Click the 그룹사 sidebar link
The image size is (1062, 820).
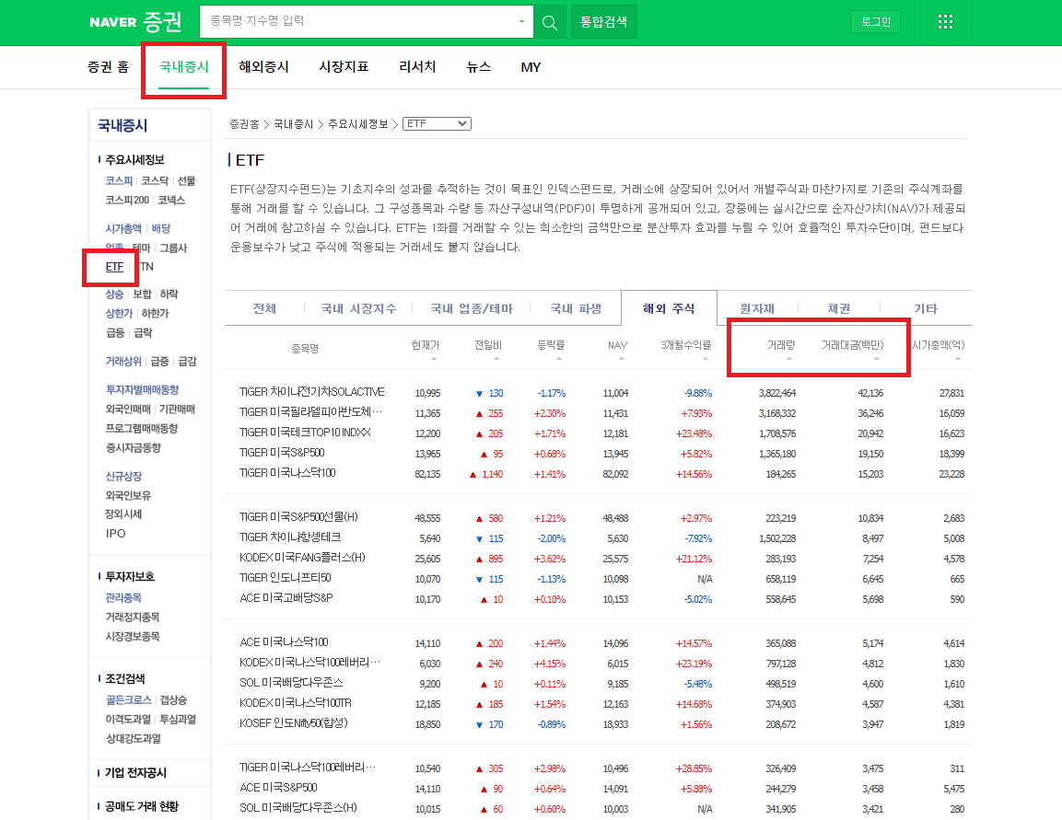[173, 248]
